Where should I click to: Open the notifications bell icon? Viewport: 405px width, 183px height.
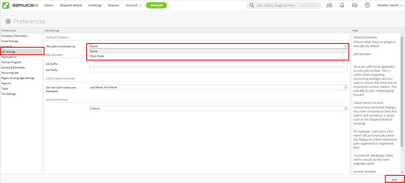tap(342, 5)
